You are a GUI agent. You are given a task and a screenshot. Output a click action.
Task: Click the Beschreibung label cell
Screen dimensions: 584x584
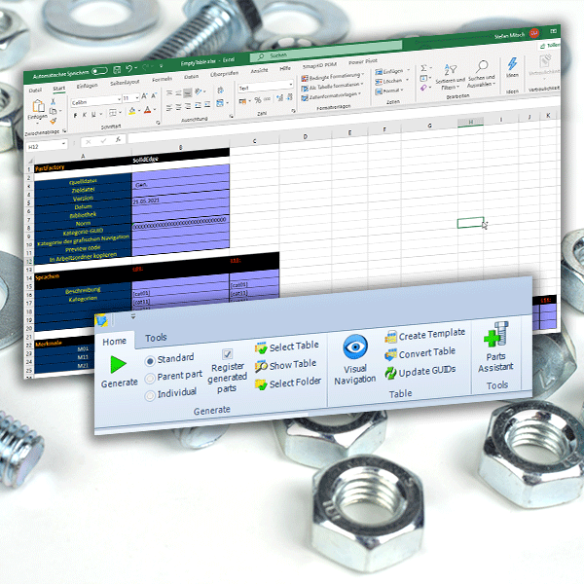[x=83, y=290]
